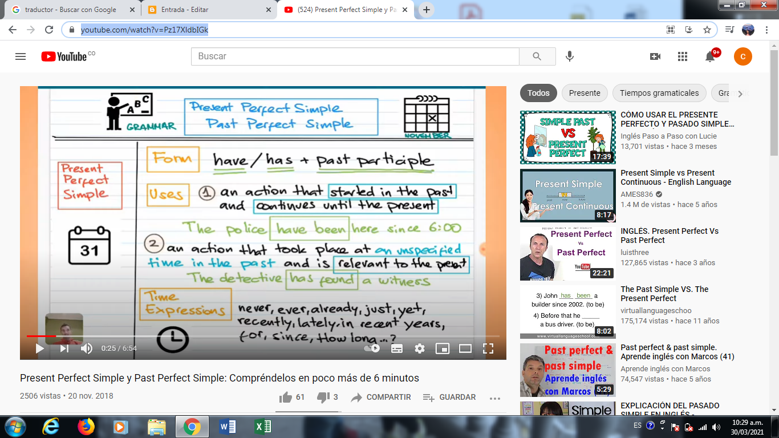Open Word from the taskbar

click(227, 427)
